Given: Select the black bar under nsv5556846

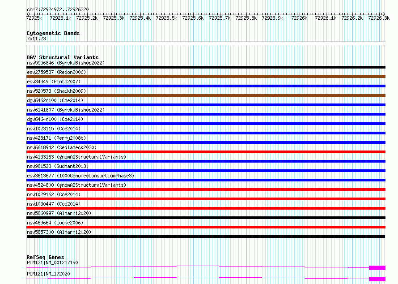Looking at the screenshot, I should point(206,67).
